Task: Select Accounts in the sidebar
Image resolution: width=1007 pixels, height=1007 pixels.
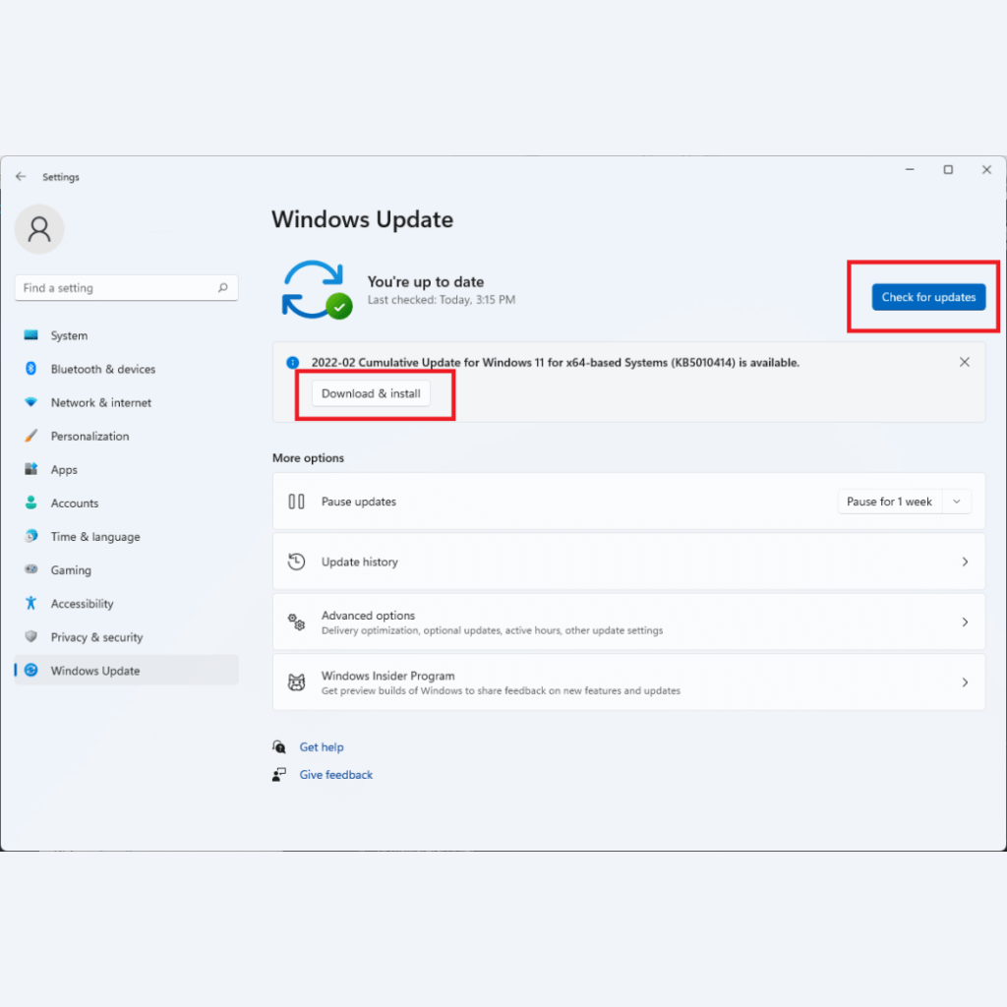Action: pos(75,503)
